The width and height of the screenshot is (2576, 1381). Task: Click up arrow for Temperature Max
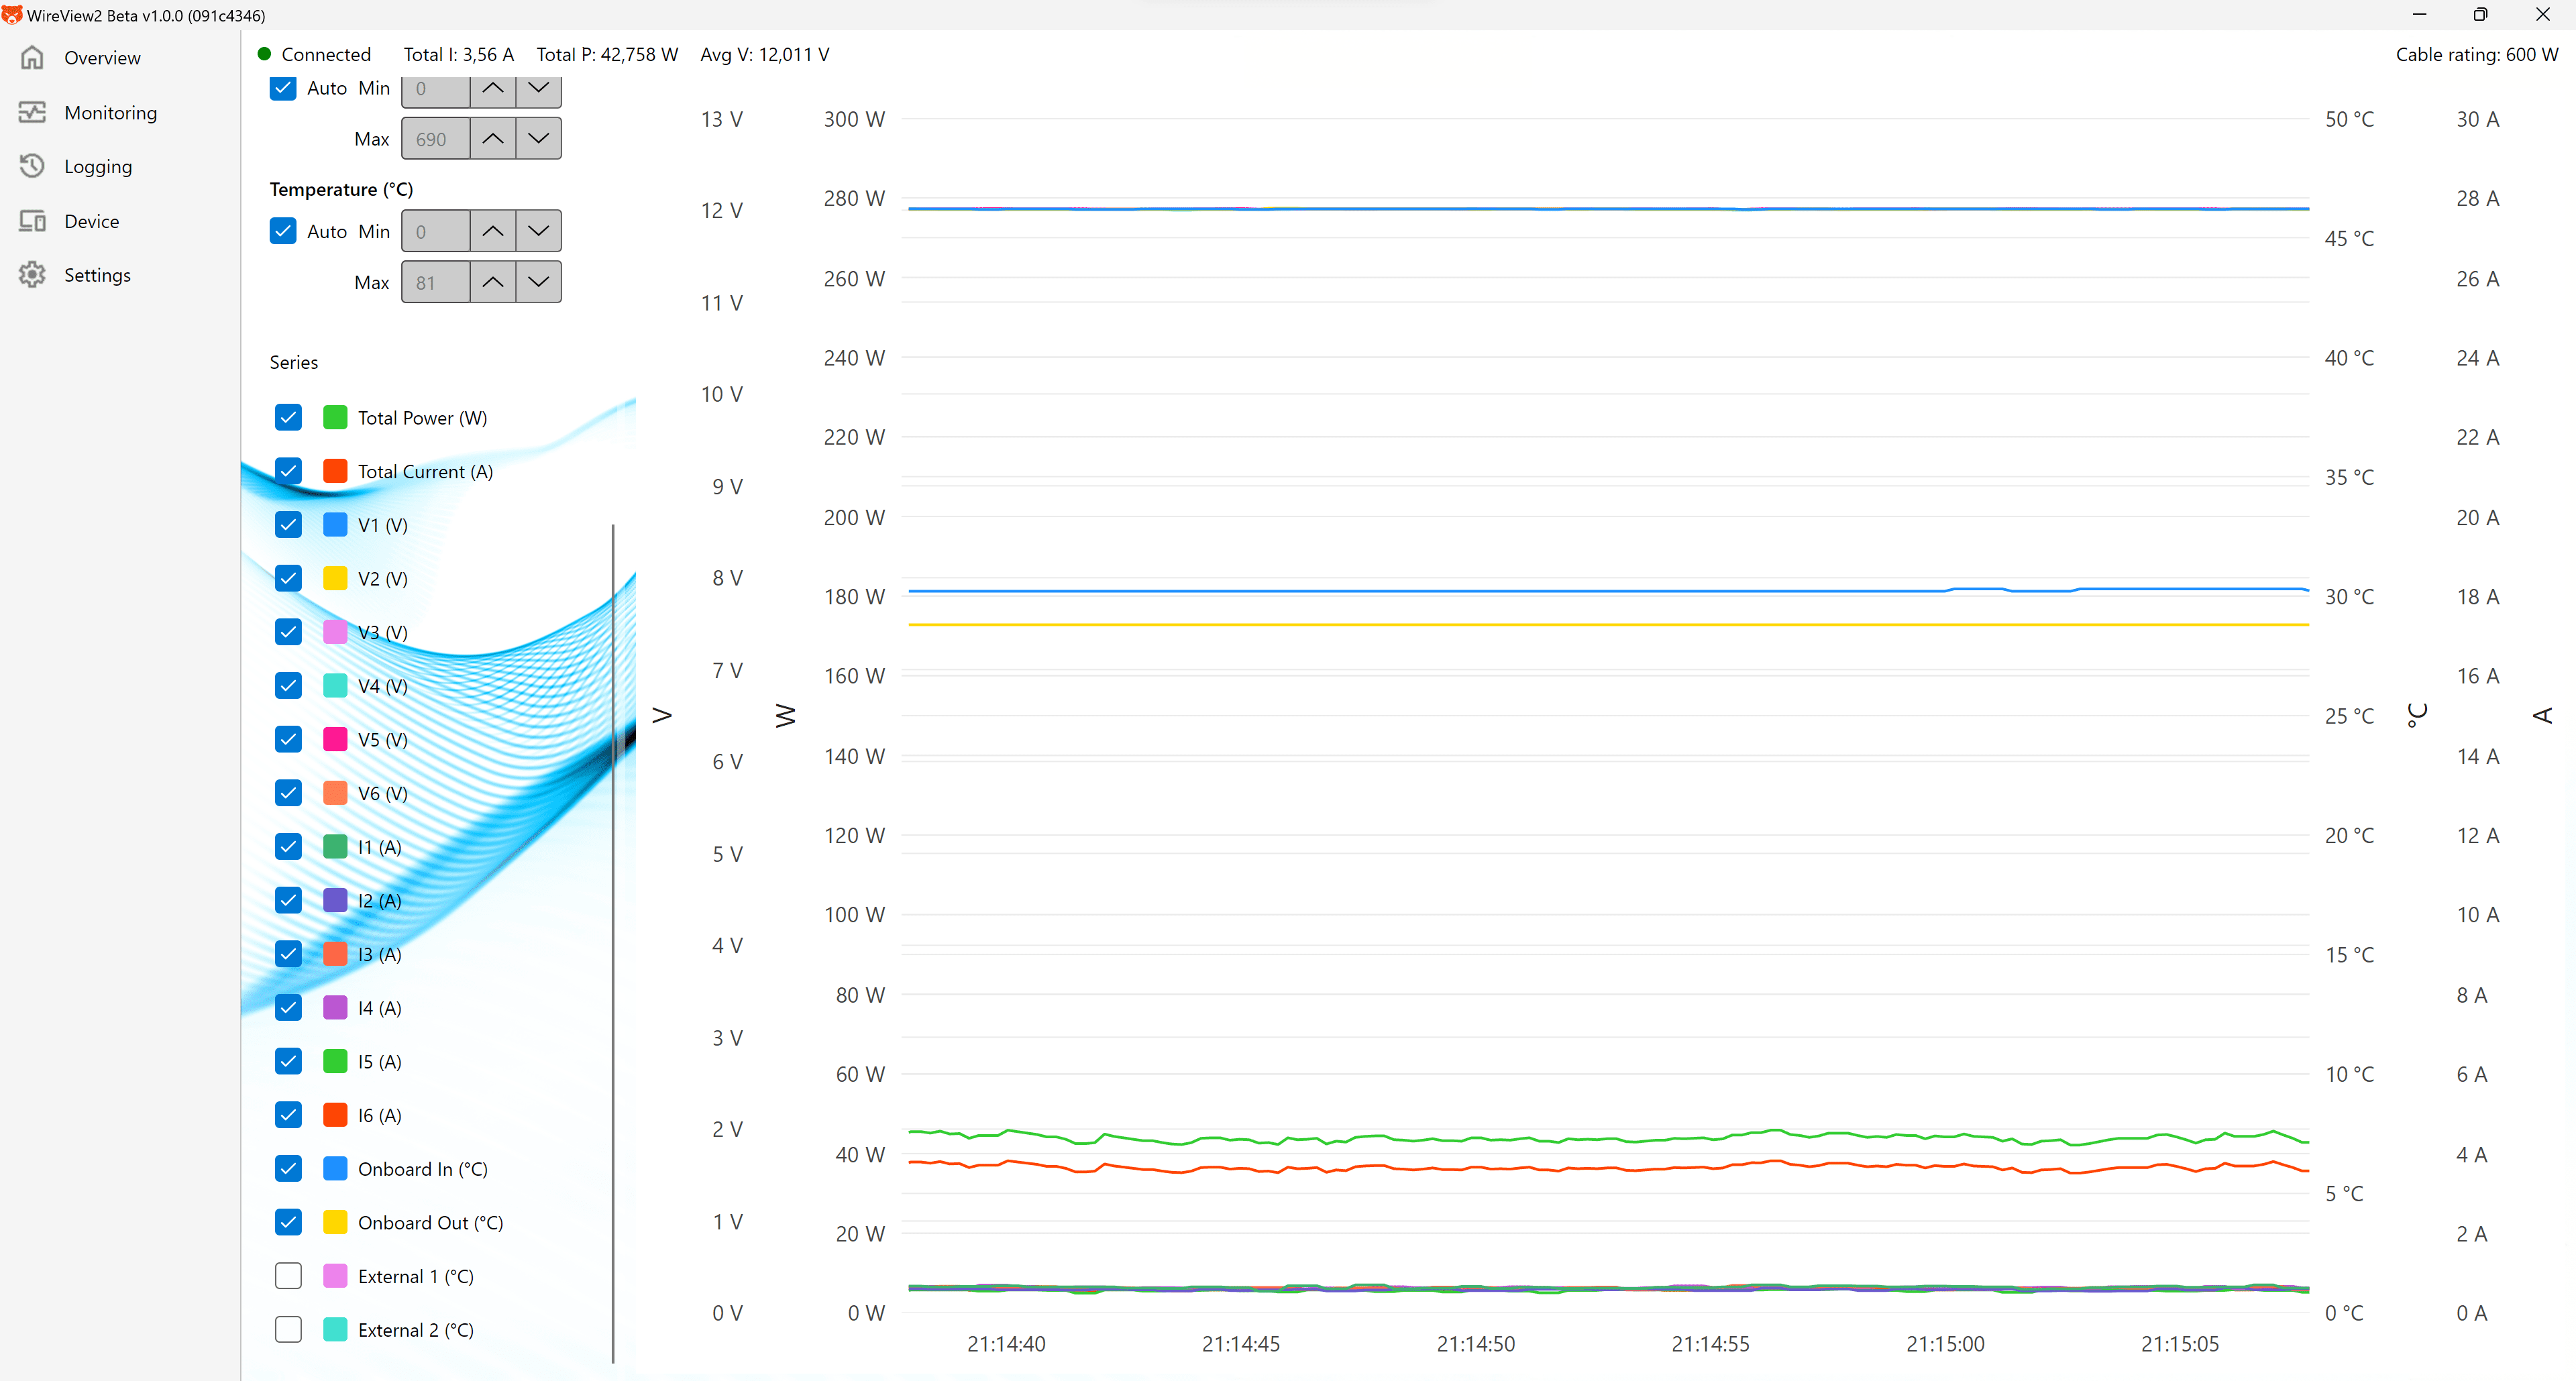(492, 282)
